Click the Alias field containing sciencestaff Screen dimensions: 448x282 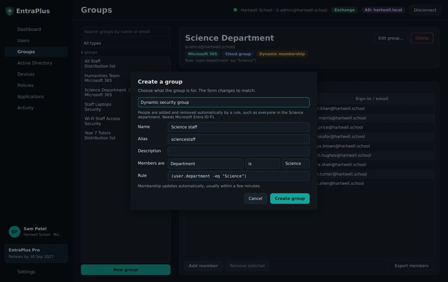[239, 139]
